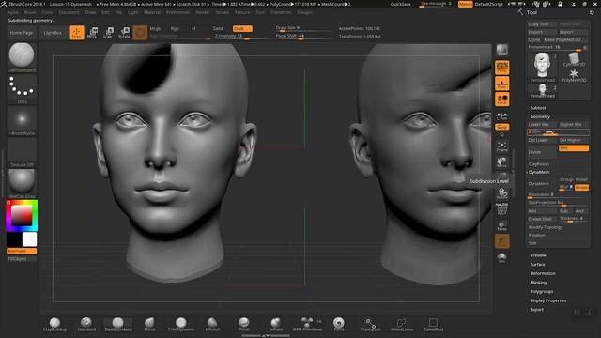601x338 pixels.
Task: Choose the Transpose brush
Action: 370,324
